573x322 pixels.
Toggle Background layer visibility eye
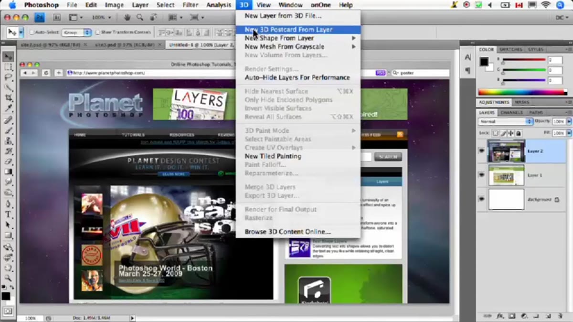coord(482,199)
